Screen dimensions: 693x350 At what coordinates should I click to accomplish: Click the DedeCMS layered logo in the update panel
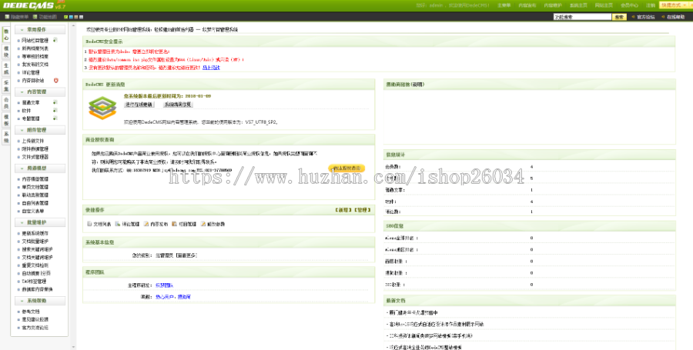click(101, 108)
